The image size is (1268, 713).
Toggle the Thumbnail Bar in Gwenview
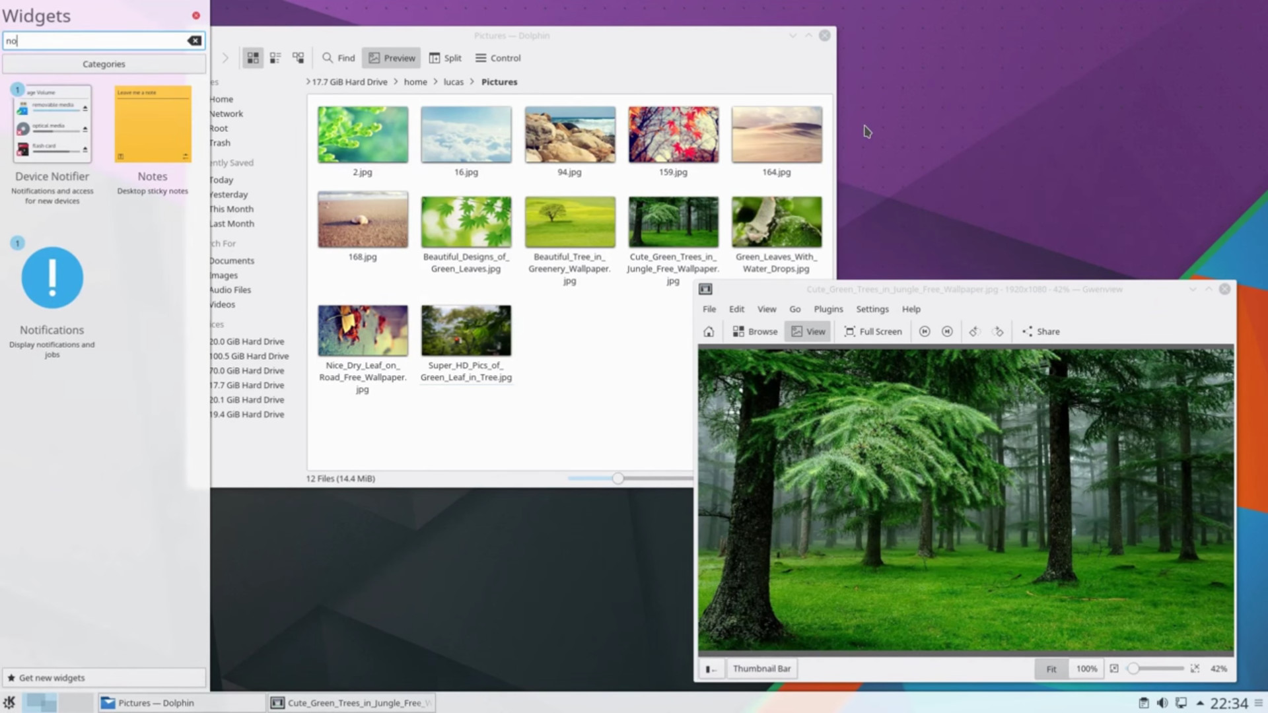(761, 669)
